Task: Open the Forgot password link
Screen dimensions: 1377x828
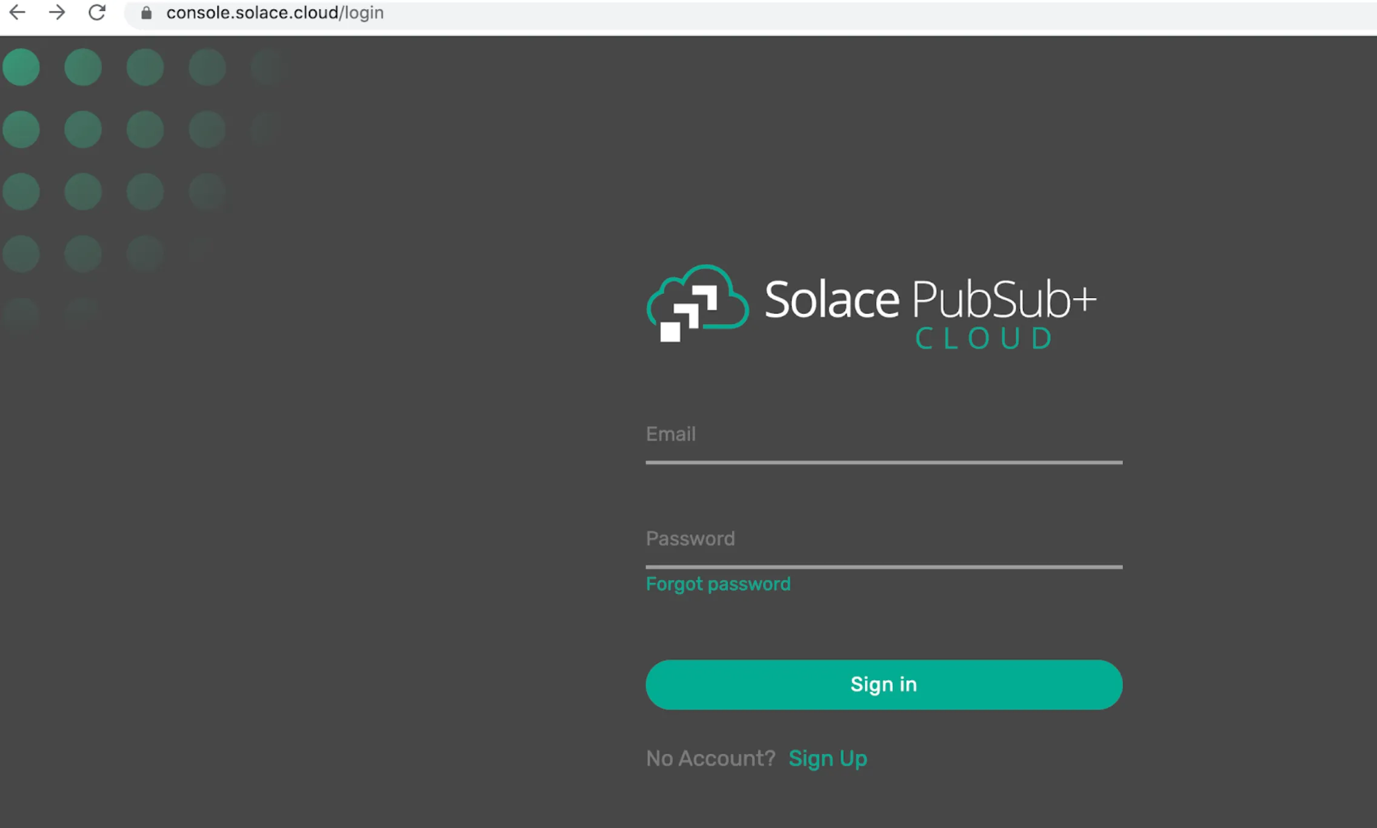Action: (718, 584)
